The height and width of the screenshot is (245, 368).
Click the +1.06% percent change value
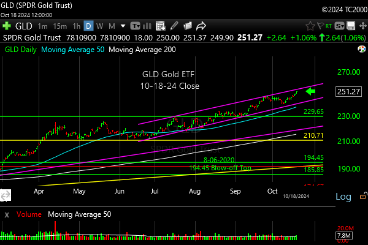pos(304,38)
